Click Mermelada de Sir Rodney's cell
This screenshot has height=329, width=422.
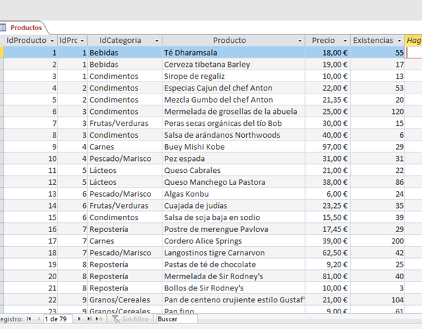[234, 276]
